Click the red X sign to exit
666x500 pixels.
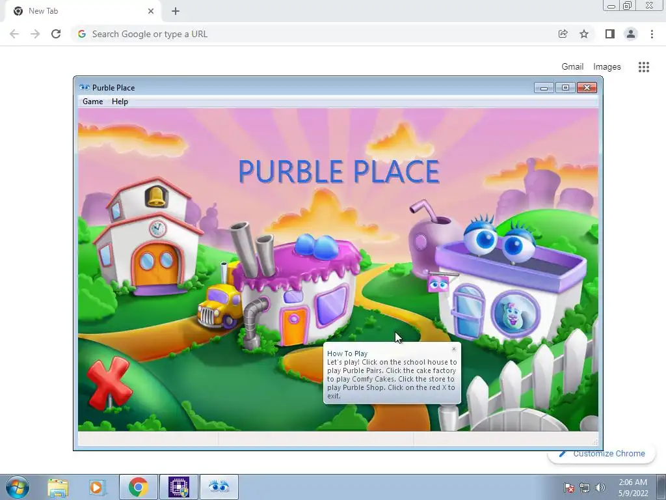click(109, 383)
